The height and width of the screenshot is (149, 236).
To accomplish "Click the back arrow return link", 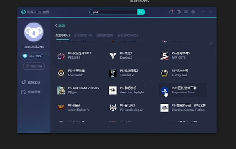I will tap(60, 25).
